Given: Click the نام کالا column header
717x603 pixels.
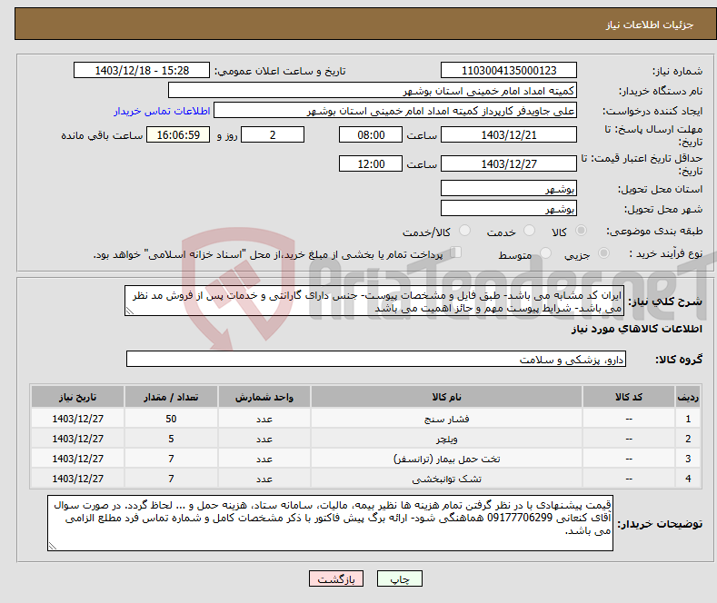Looking at the screenshot, I should tap(446, 397).
